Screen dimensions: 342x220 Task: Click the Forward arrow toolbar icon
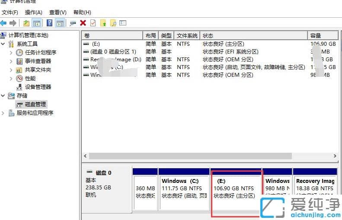point(13,23)
